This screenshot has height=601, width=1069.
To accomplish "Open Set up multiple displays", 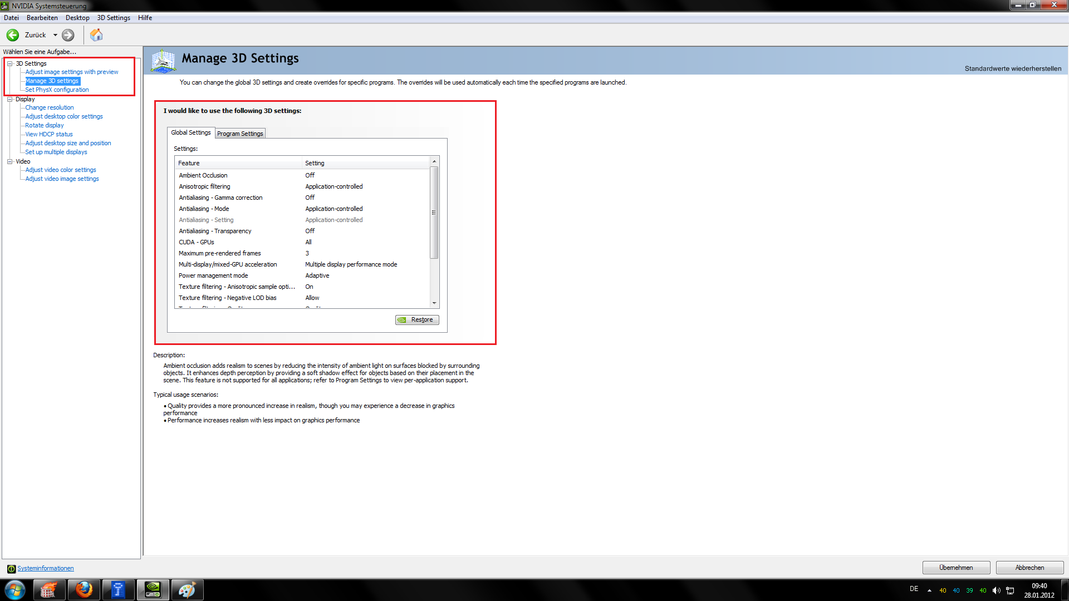I will coord(56,152).
